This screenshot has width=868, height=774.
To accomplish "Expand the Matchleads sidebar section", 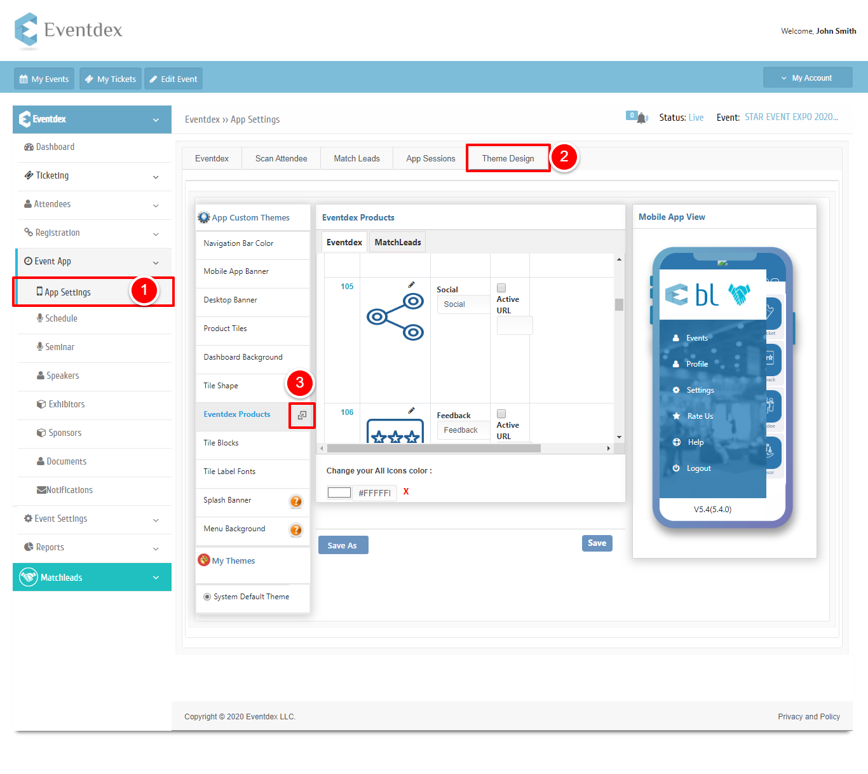I will [92, 577].
